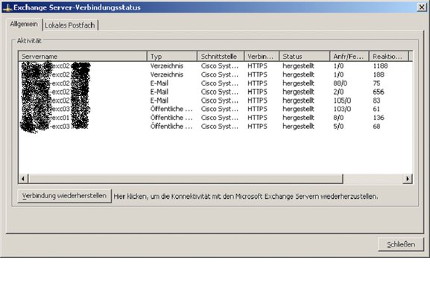Click Cisco Syst... cell in 88/0 row
430x298 pixels.
coord(220,83)
